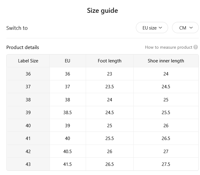Click the EU column header
200x175 pixels.
[67, 61]
